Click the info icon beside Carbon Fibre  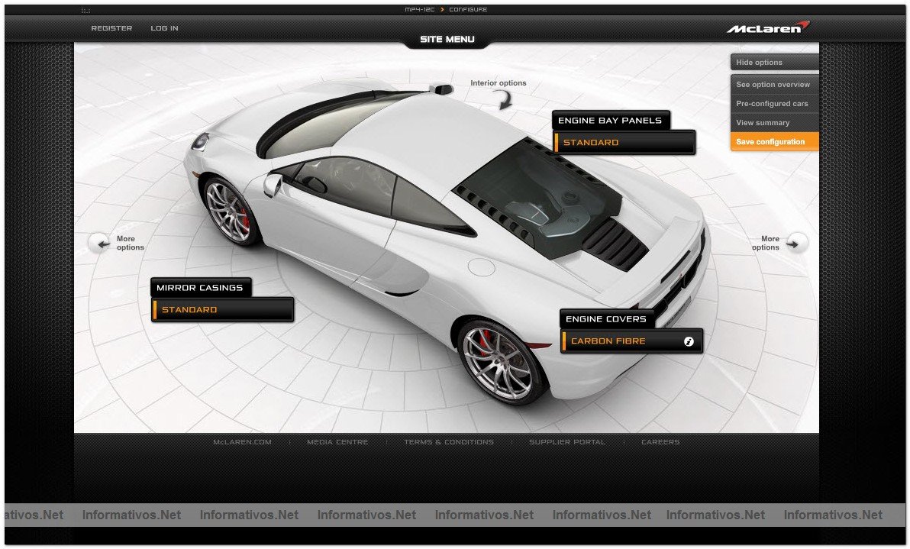[689, 341]
